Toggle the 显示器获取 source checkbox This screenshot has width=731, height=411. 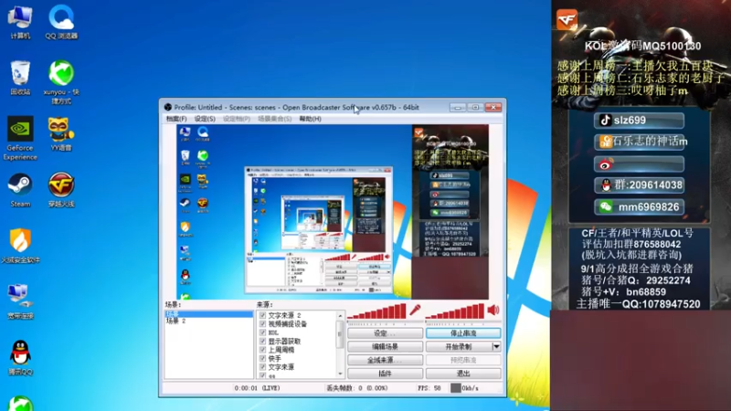262,341
